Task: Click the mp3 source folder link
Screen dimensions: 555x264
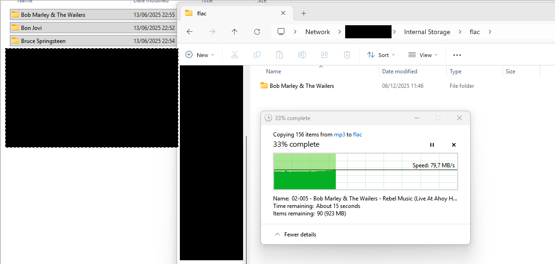Action: 339,135
